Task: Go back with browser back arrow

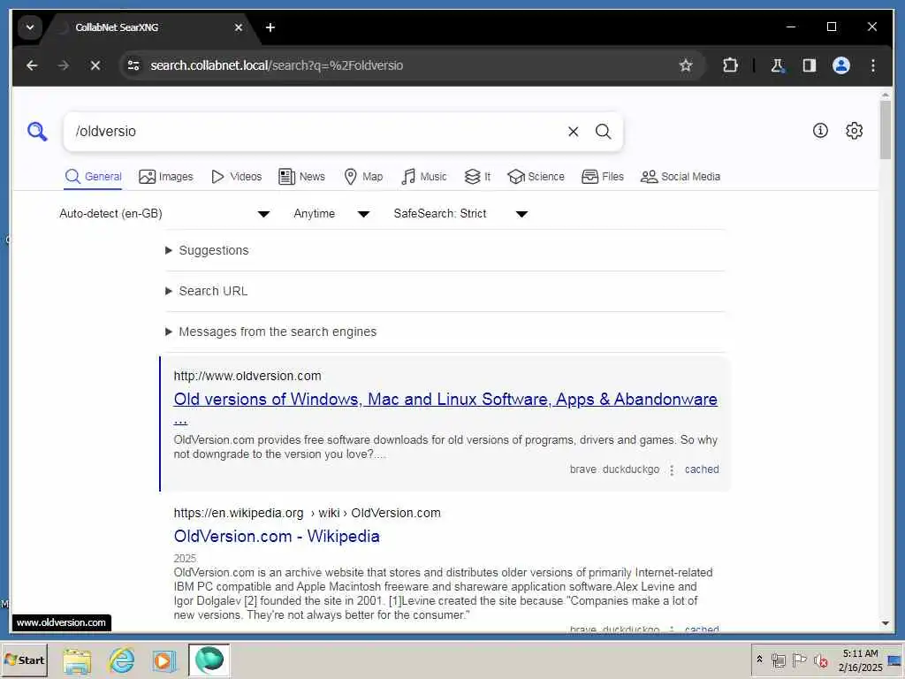Action: pos(33,65)
